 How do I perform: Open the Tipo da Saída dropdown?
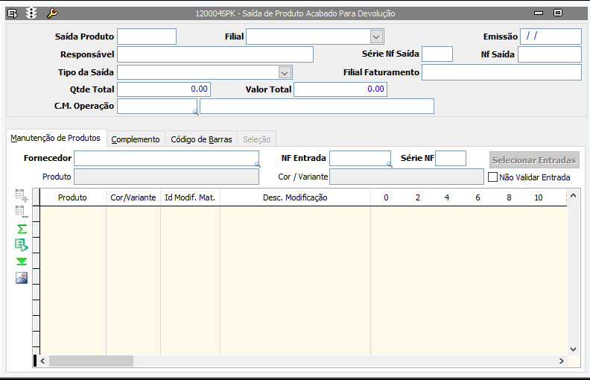click(x=284, y=72)
